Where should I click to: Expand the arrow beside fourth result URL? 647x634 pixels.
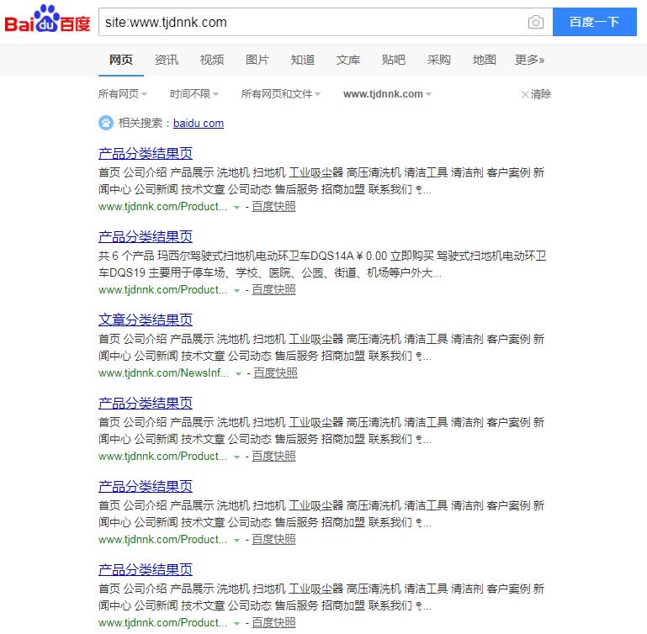click(x=237, y=457)
